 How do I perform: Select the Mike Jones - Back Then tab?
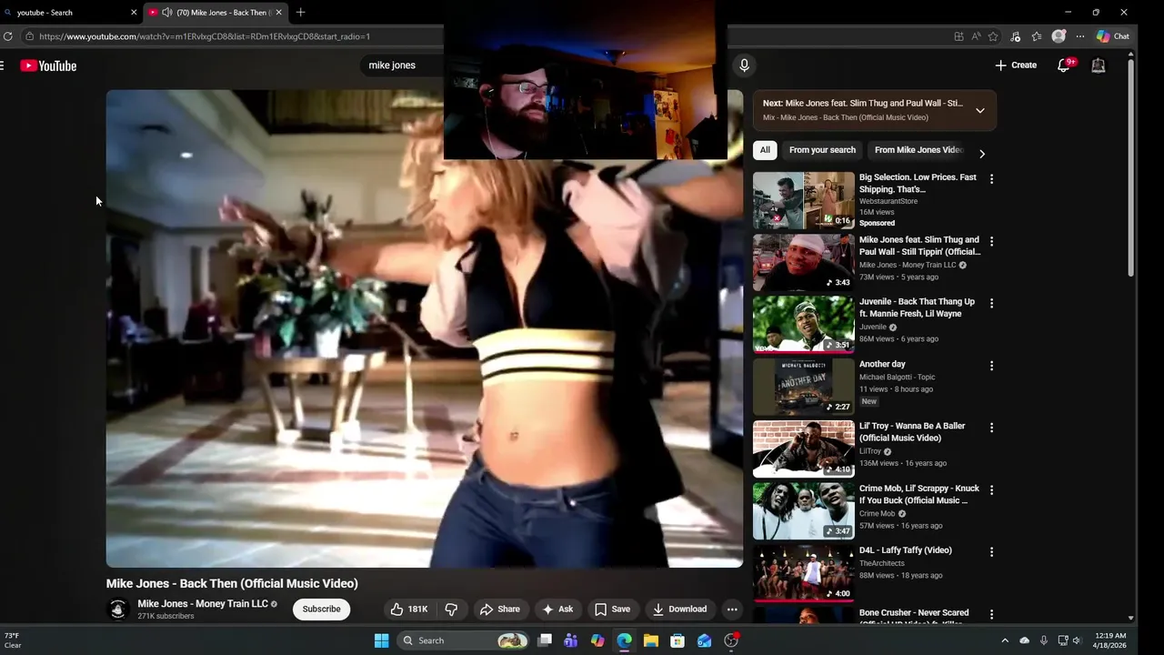tap(215, 13)
